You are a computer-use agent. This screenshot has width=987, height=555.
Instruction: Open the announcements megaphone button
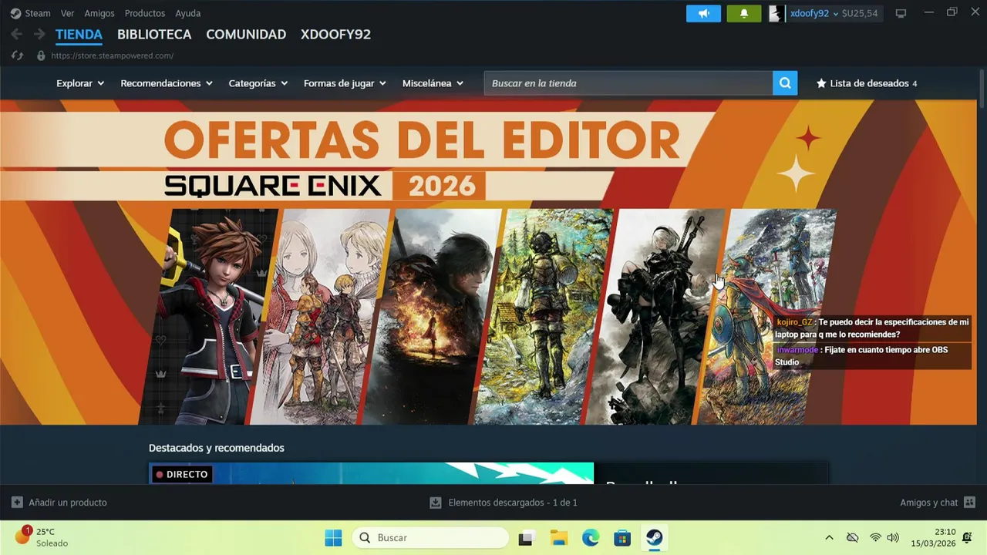(703, 13)
